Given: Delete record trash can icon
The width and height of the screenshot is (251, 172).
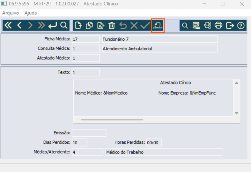Looking at the screenshot, I should click(112, 25).
